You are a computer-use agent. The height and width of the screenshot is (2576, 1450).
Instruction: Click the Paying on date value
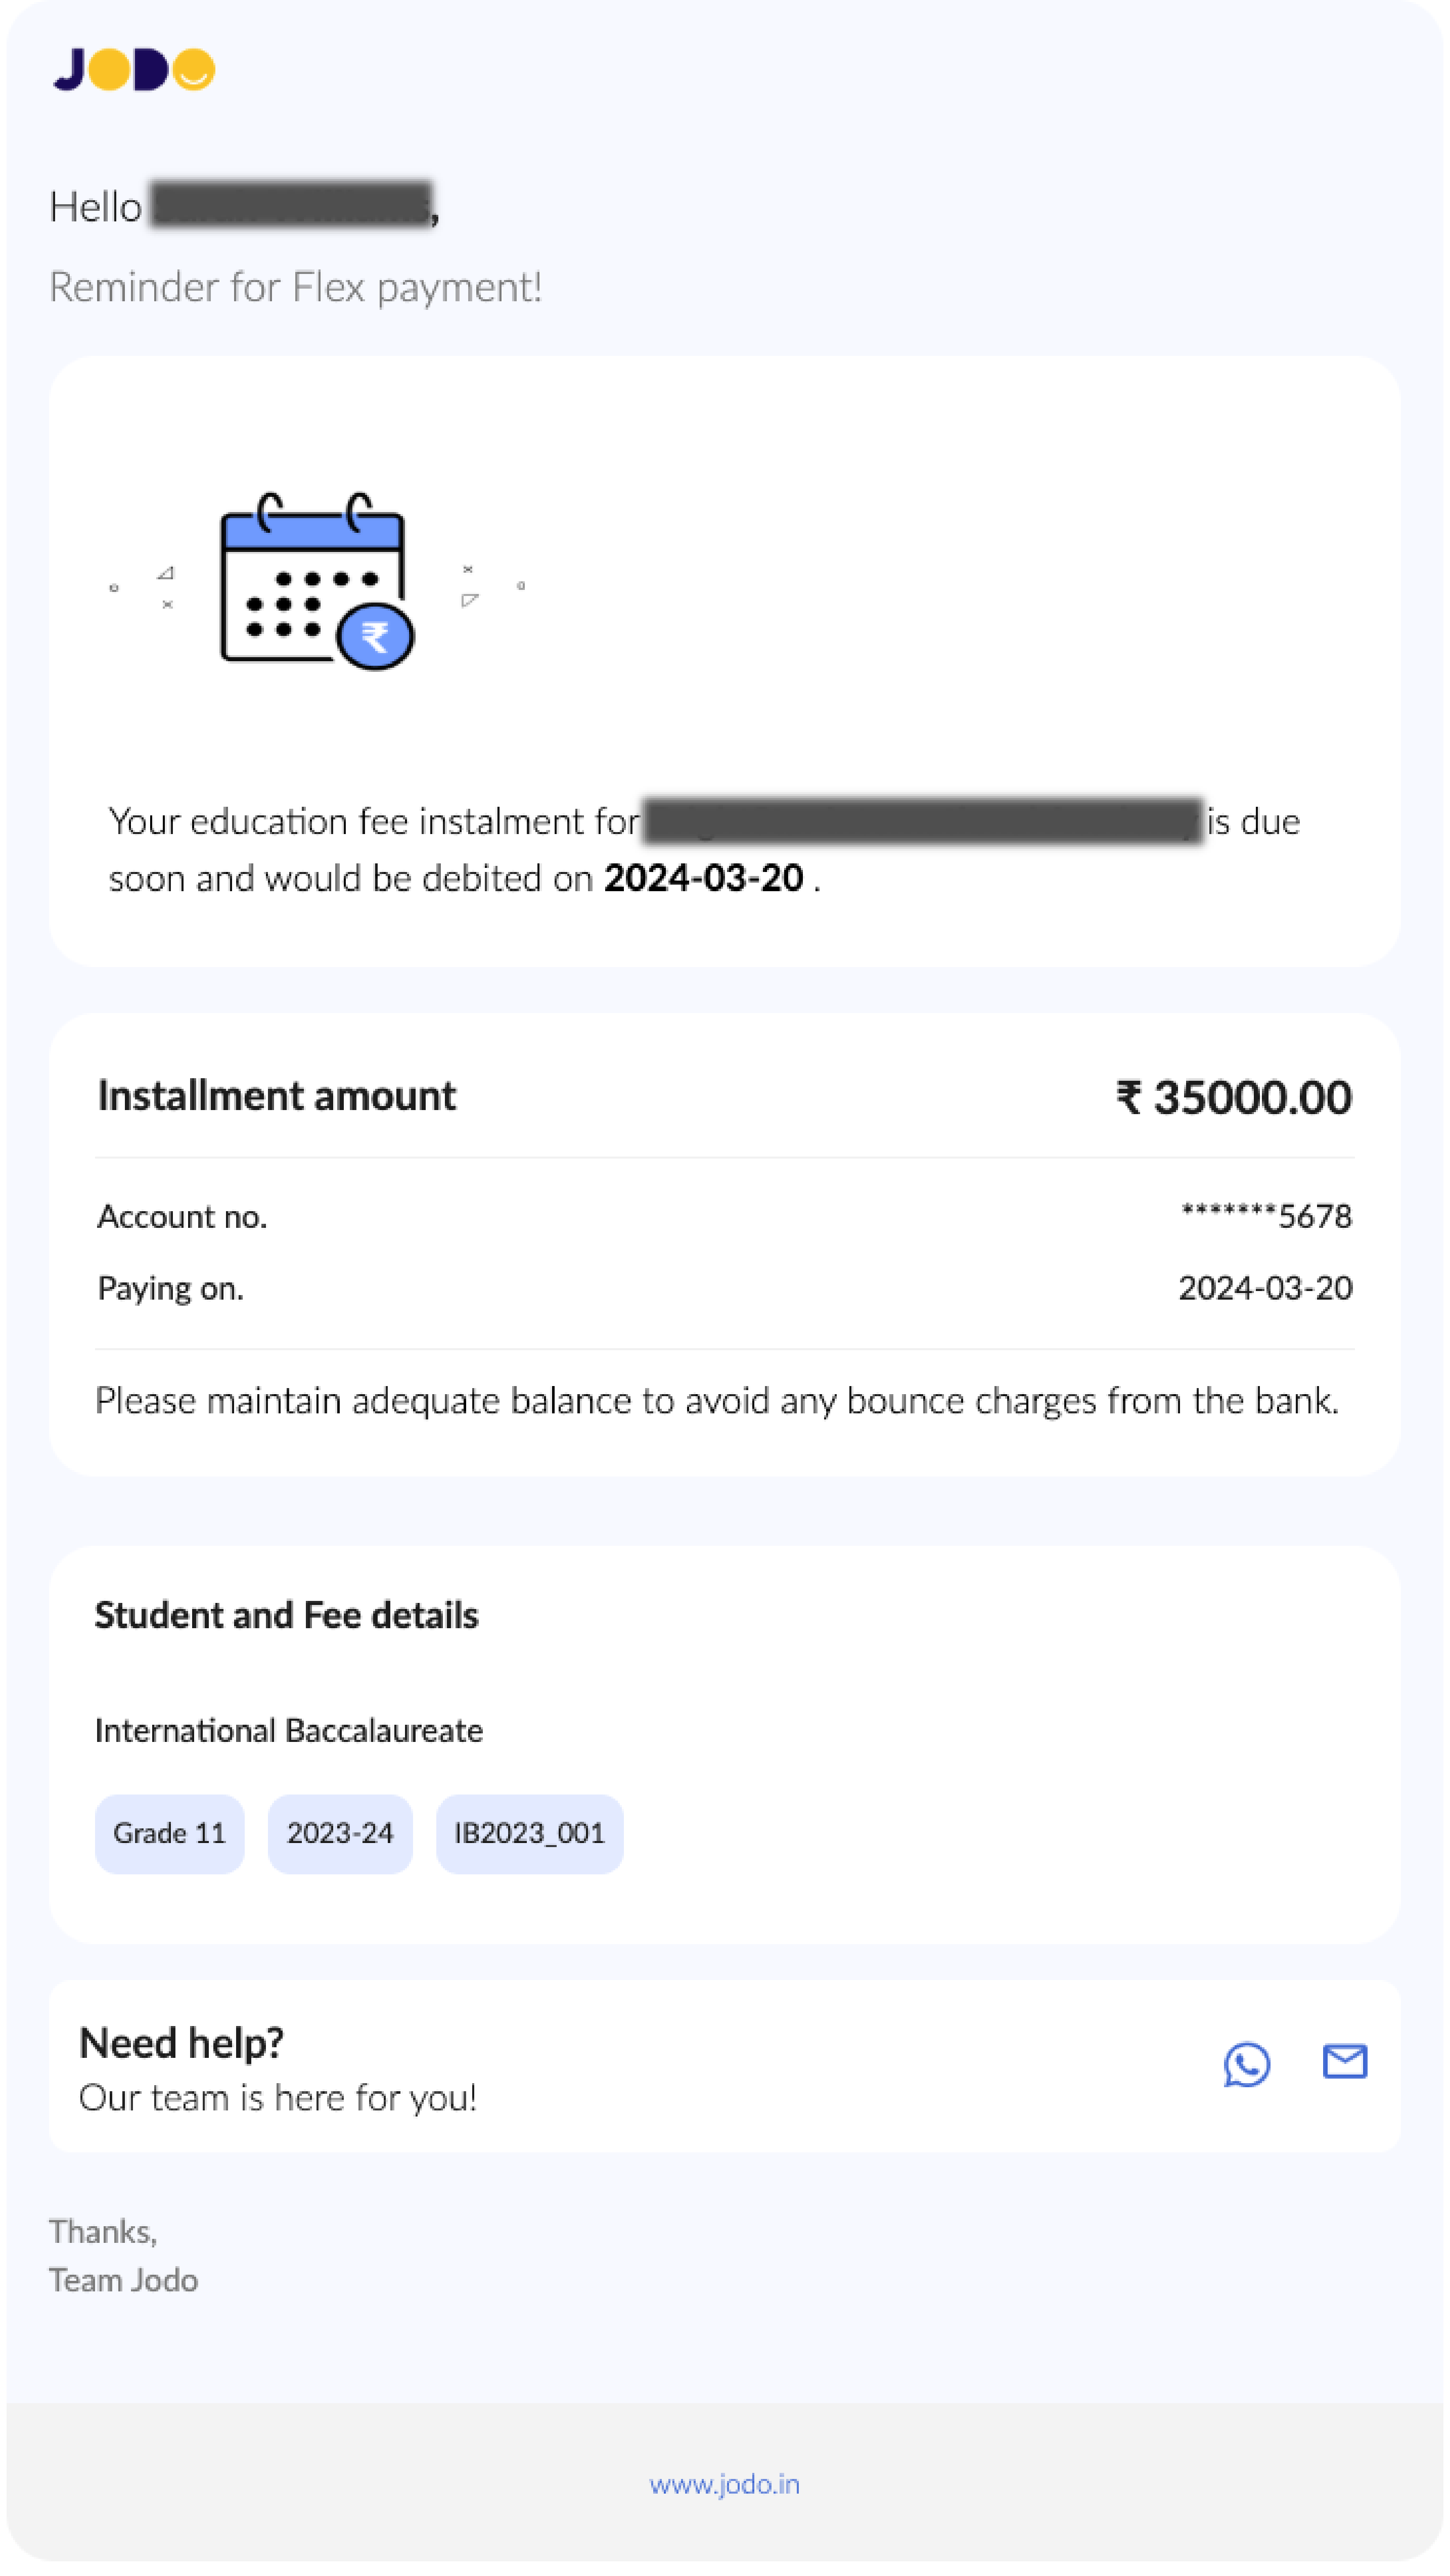click(x=1265, y=1288)
